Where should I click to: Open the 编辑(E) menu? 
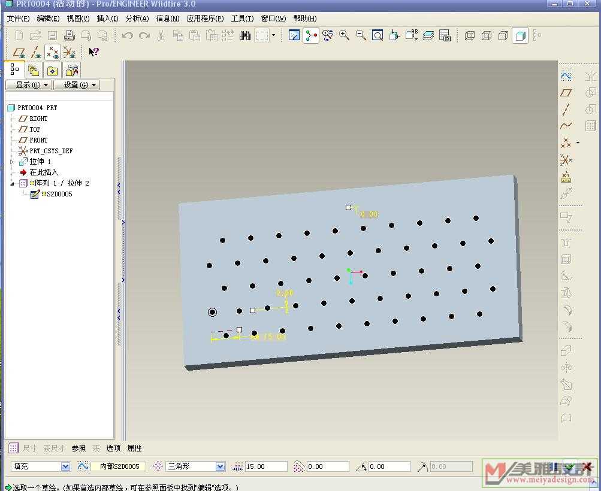point(48,19)
